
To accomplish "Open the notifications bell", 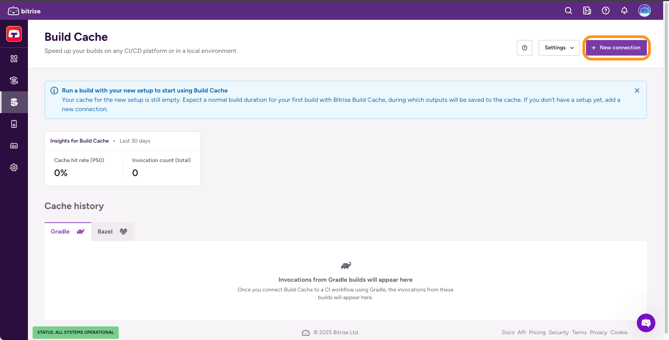I will click(624, 11).
